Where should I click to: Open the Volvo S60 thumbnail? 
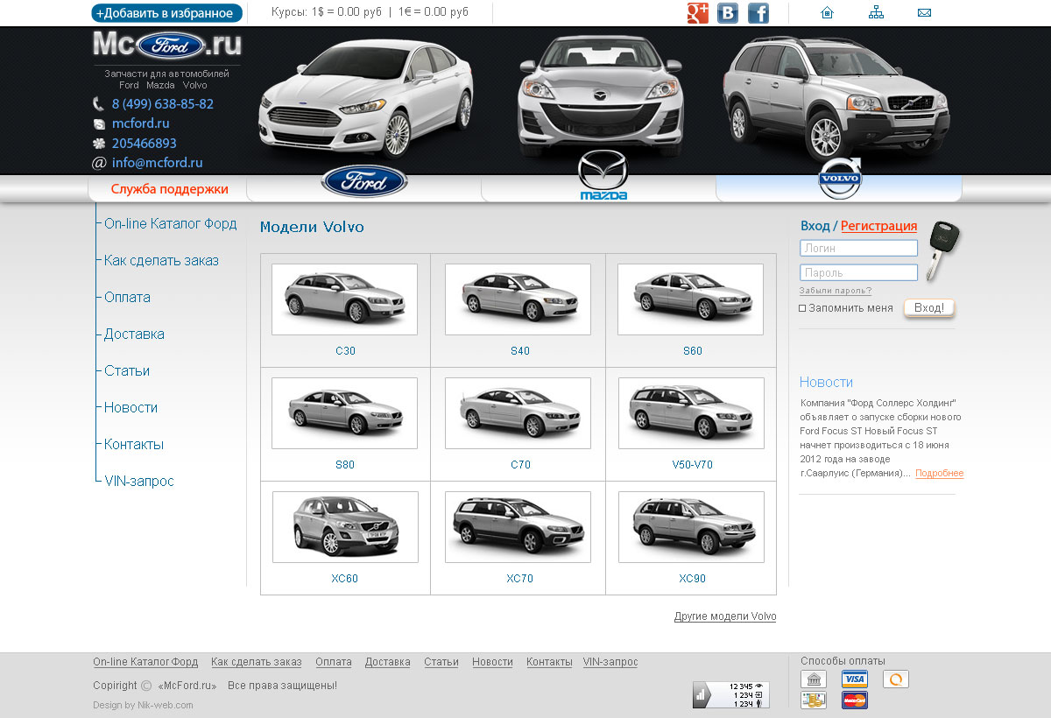[x=690, y=299]
